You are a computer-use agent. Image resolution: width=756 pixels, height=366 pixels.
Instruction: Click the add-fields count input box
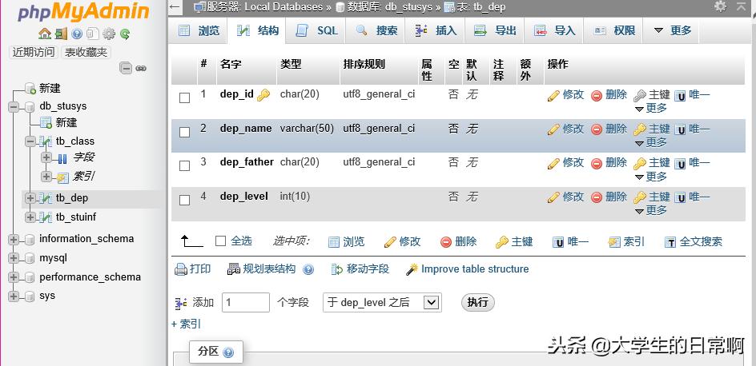tap(245, 303)
